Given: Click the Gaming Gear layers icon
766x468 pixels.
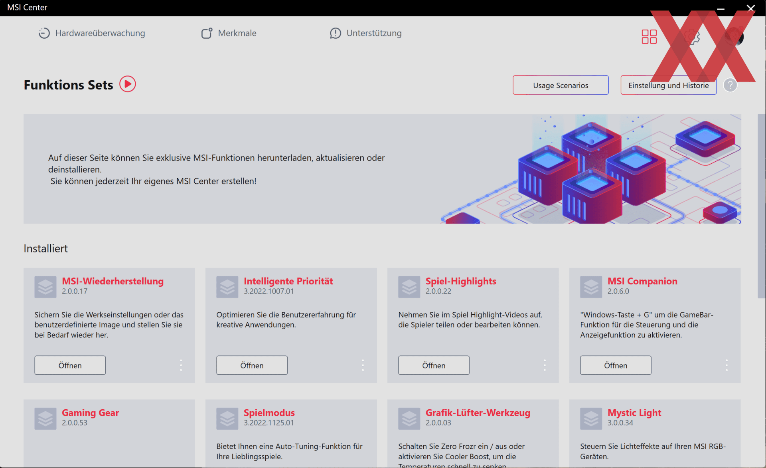Looking at the screenshot, I should coord(45,418).
